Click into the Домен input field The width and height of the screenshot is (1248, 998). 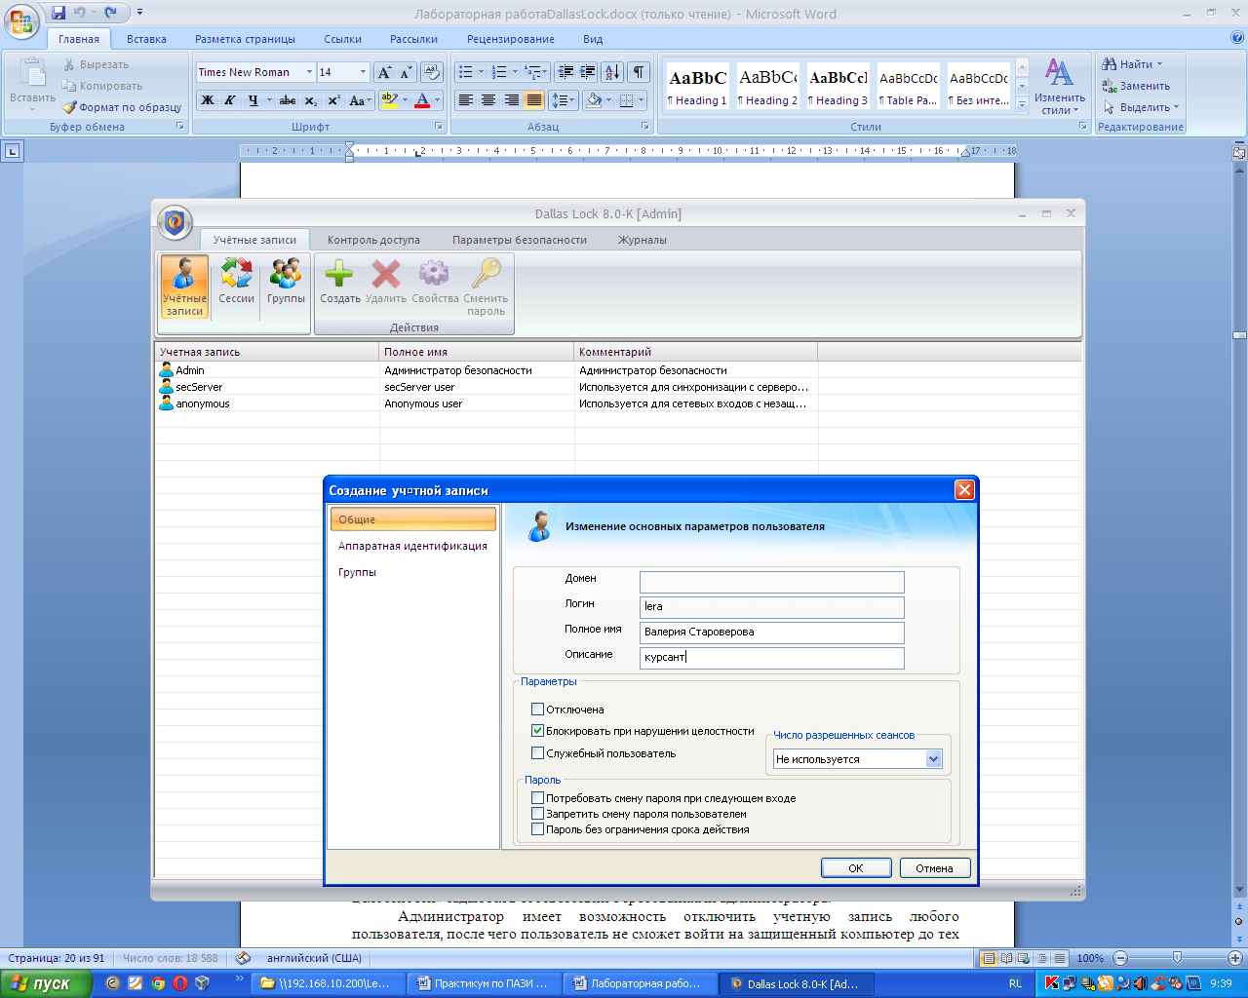click(772, 582)
